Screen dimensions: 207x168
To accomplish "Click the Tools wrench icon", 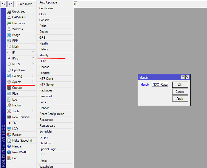I will click(x=9, y=111).
